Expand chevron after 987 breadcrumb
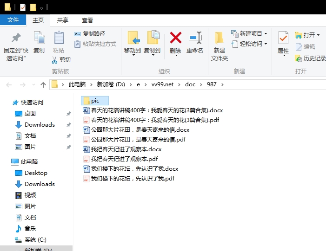 tap(222, 84)
